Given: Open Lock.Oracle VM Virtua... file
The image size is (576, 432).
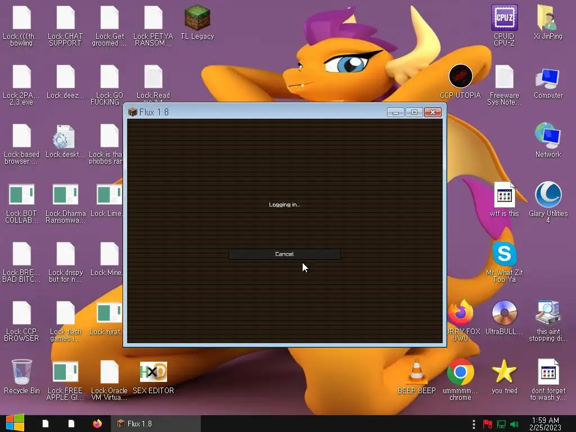Looking at the screenshot, I should (x=109, y=380).
